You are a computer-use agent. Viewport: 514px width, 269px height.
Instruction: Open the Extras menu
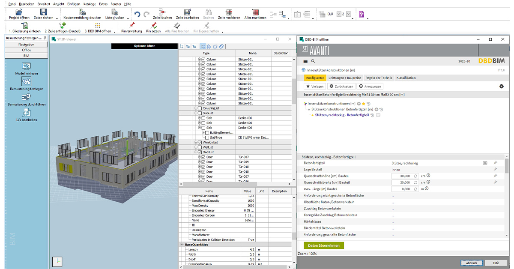click(103, 3)
